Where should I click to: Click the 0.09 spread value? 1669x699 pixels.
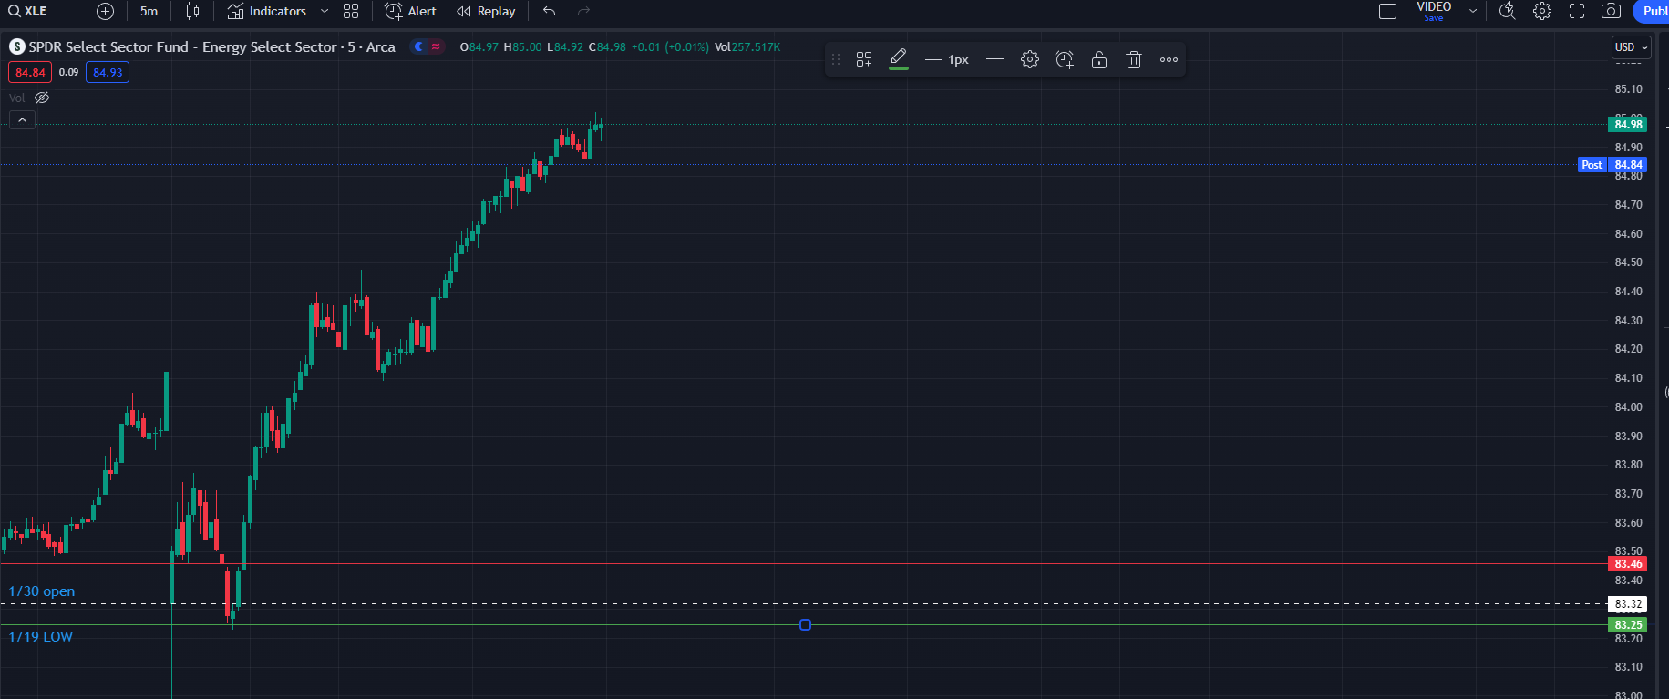pos(69,72)
